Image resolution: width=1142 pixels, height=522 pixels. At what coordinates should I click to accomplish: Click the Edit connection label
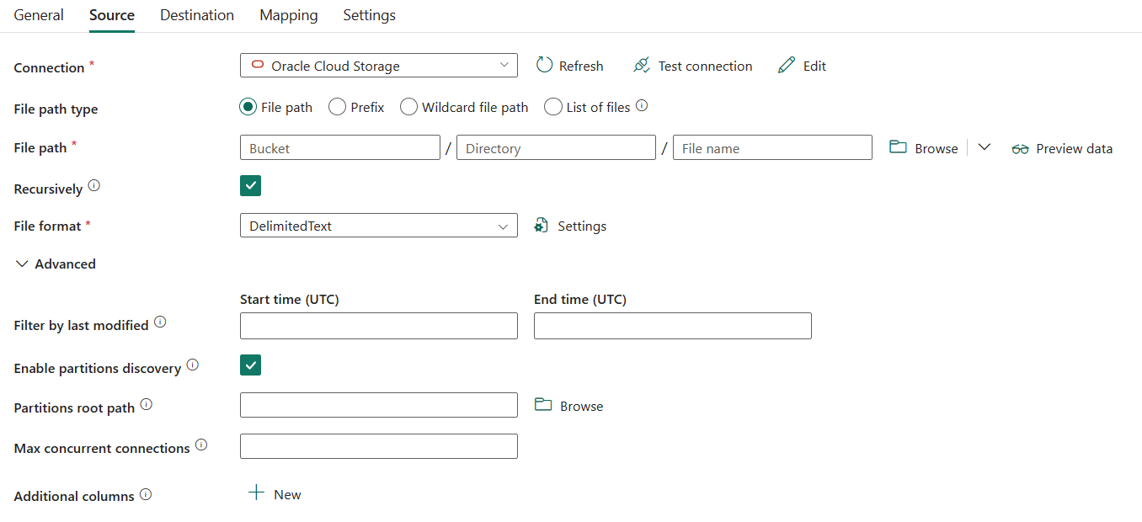point(814,66)
